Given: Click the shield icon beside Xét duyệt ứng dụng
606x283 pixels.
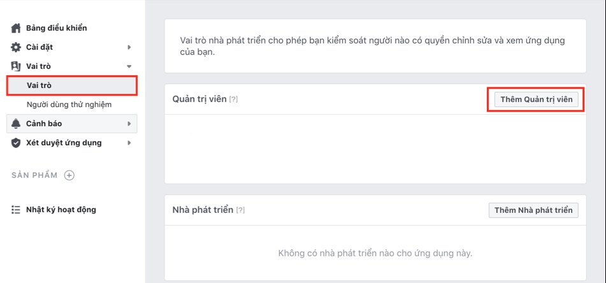Looking at the screenshot, I should click(17, 143).
